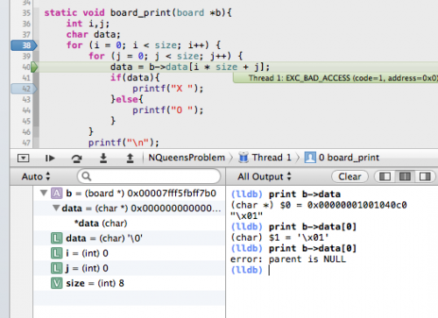The width and height of the screenshot is (438, 318).
Task: Select local variable i = (int) 0
Action: pyautogui.click(x=129, y=253)
